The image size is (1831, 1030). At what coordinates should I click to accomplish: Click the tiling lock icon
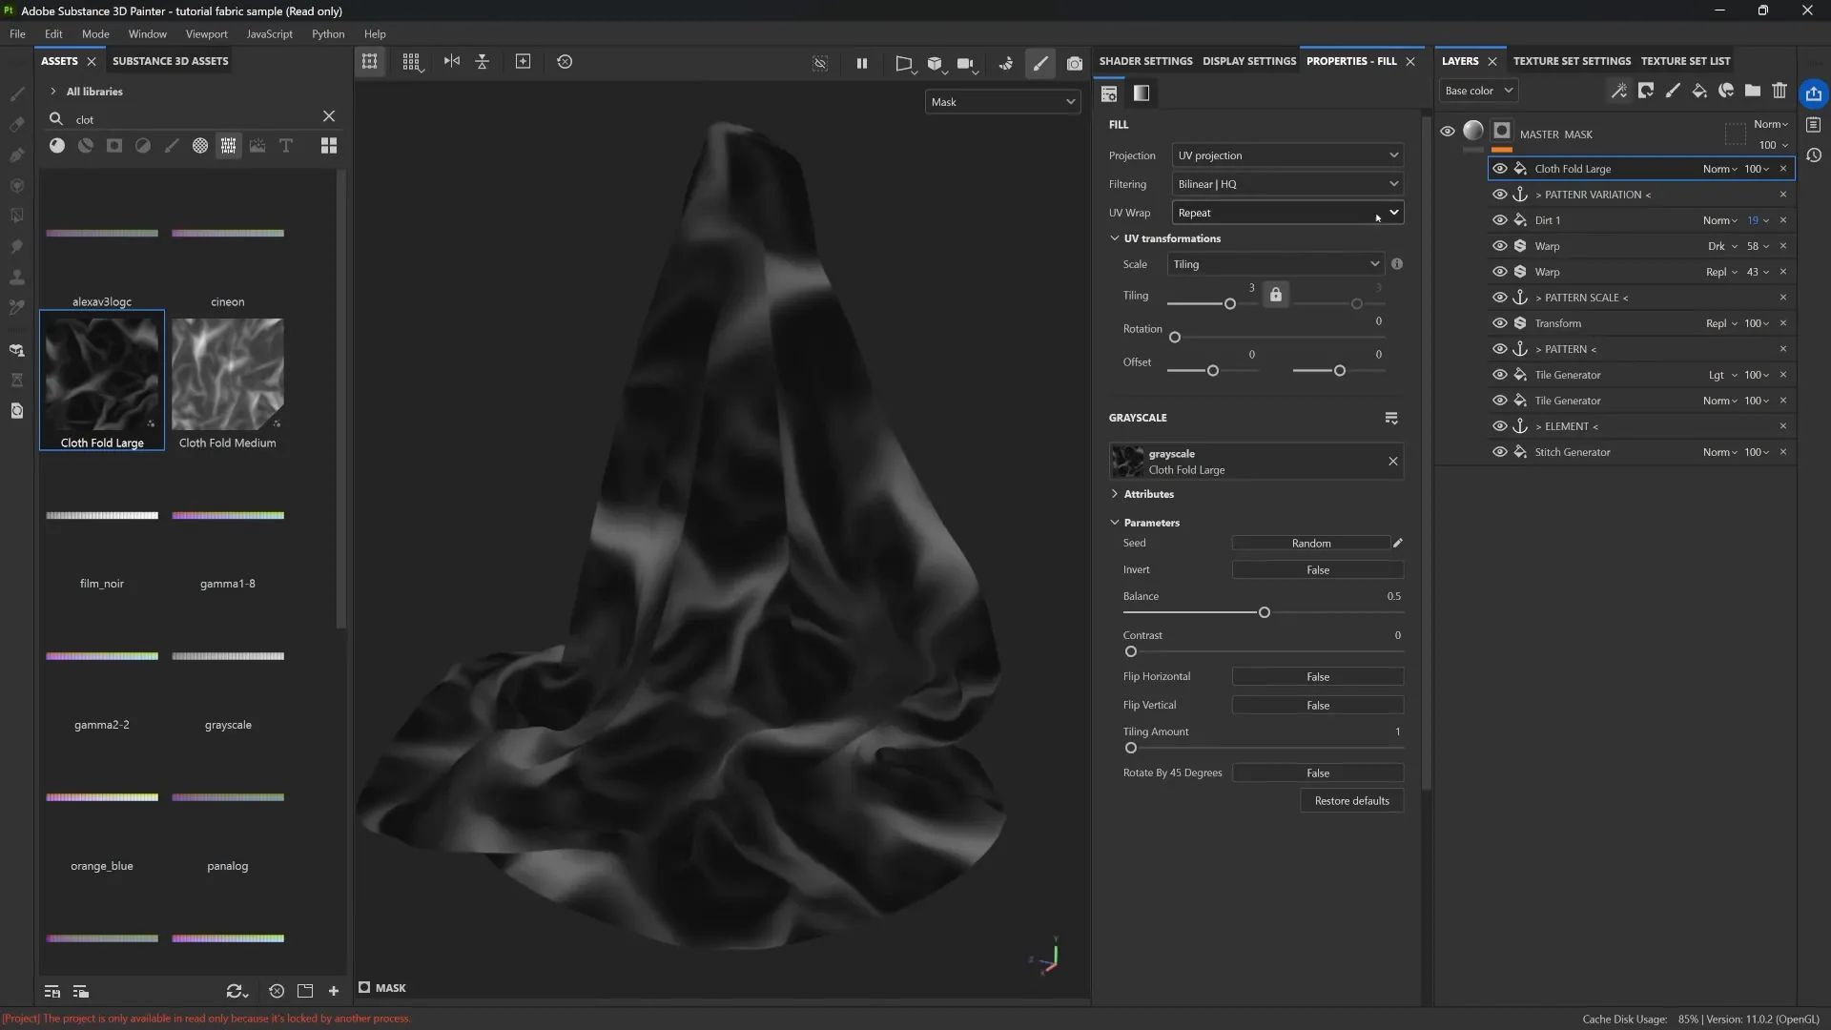pyautogui.click(x=1276, y=295)
